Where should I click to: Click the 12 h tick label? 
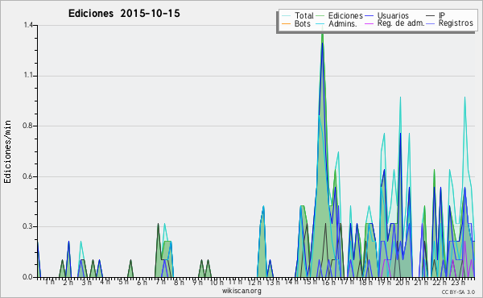coord(254,282)
